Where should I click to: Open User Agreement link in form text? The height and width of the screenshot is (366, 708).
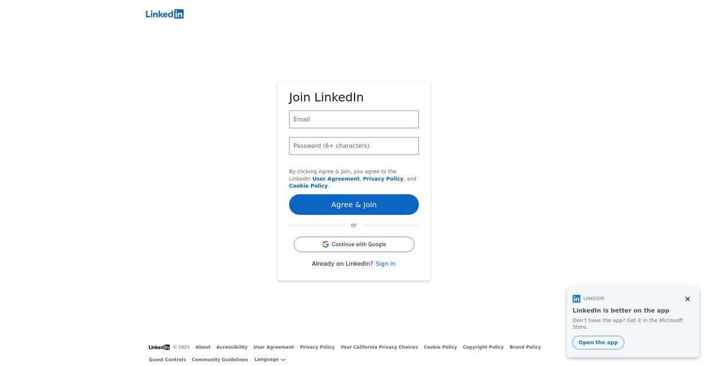point(336,179)
